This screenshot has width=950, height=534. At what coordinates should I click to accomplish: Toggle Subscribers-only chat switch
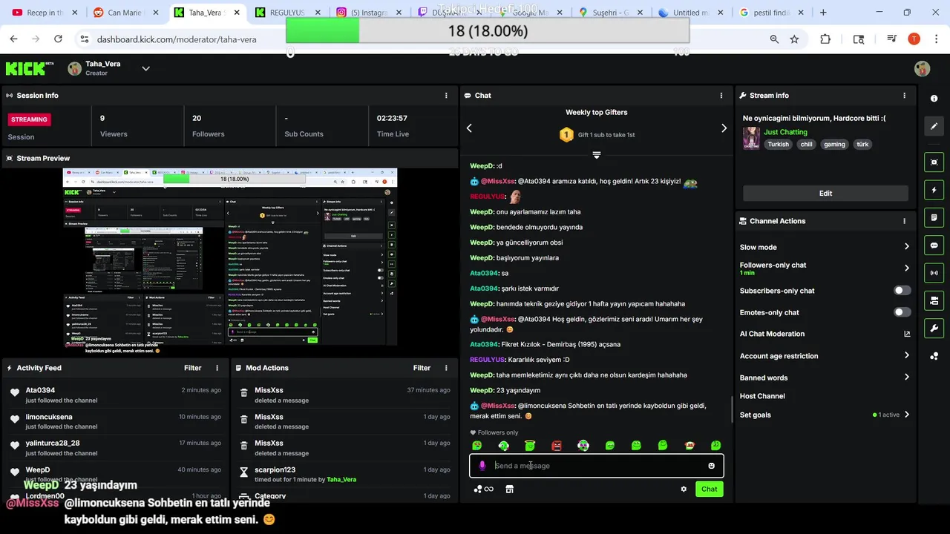(902, 291)
